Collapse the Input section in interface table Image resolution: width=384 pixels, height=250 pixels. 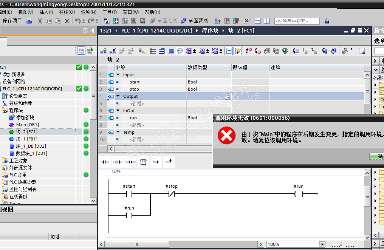118,75
